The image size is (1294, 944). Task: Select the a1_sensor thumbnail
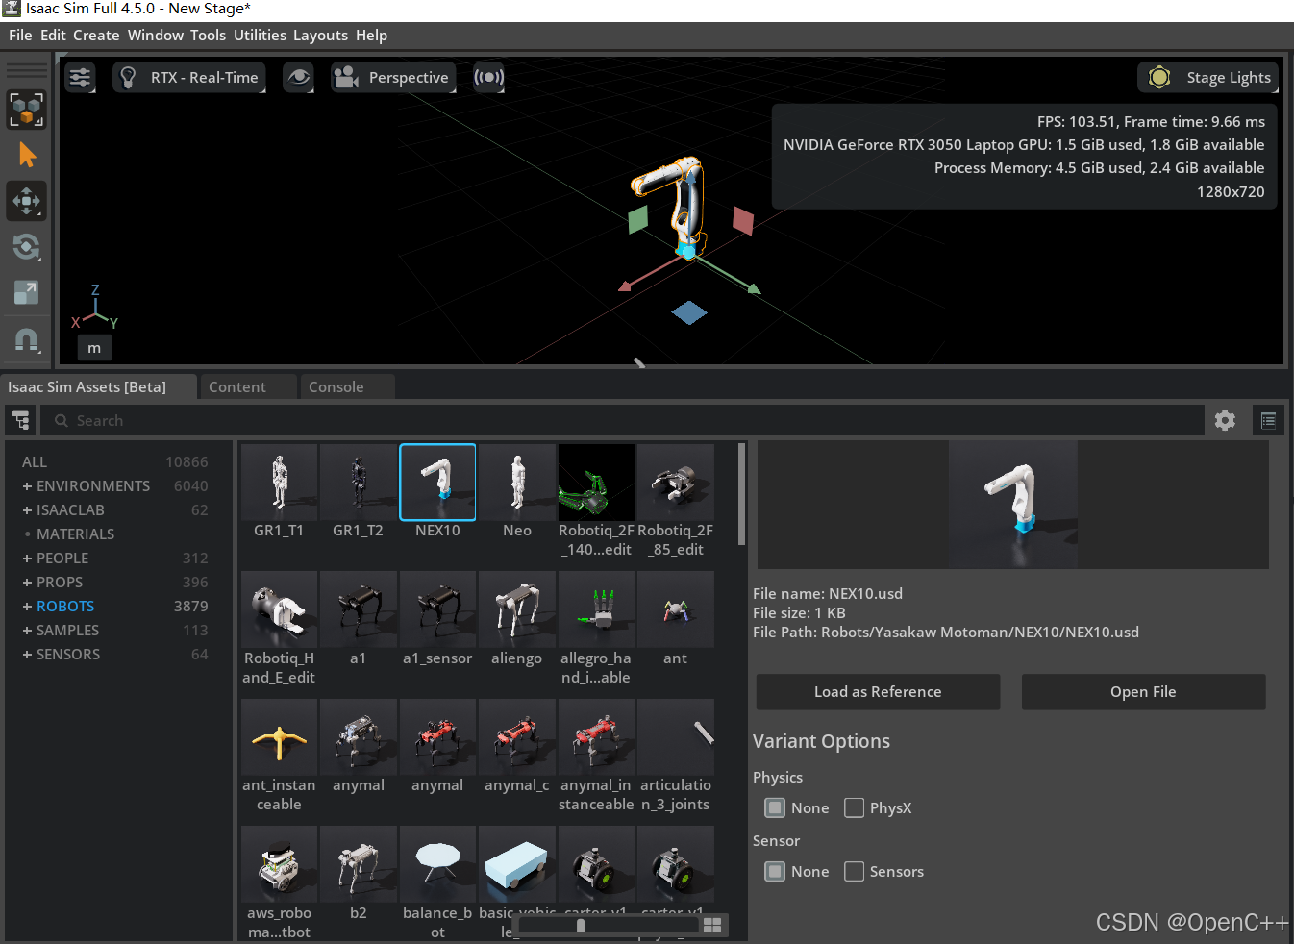click(x=437, y=609)
